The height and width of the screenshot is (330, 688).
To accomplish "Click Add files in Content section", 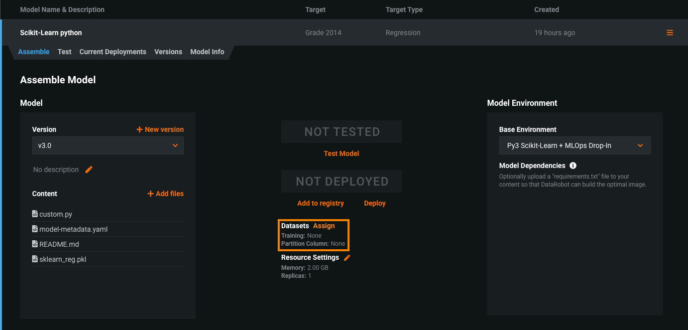I will click(165, 194).
